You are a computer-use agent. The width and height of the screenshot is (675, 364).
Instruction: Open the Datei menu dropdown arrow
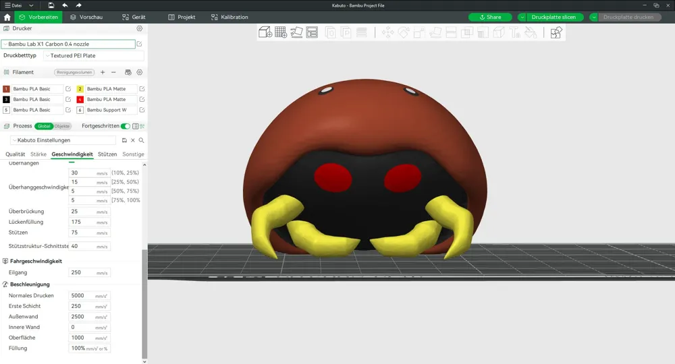[x=31, y=5]
